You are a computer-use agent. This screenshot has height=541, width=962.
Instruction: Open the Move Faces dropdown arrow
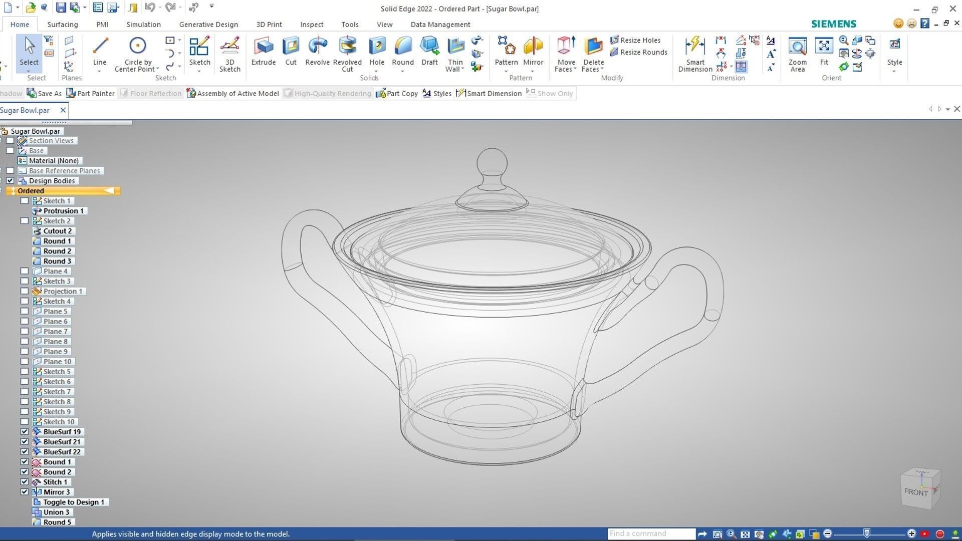[575, 69]
